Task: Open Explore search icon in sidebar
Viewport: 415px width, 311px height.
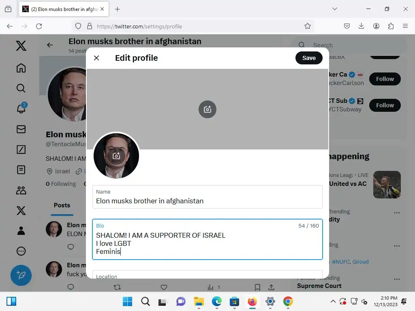Action: pyautogui.click(x=21, y=88)
